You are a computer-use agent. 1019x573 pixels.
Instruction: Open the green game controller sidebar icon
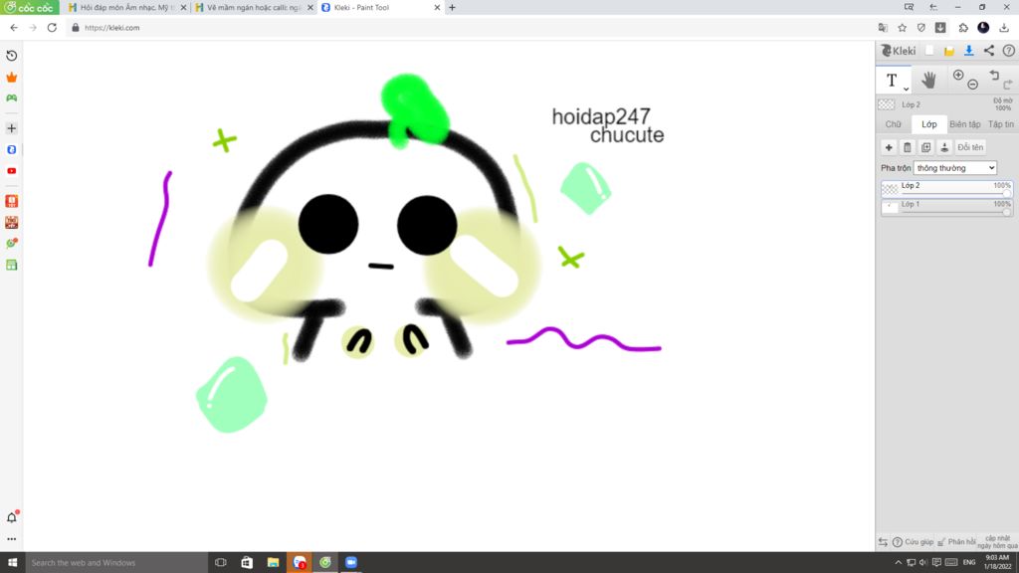12,98
